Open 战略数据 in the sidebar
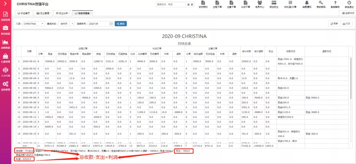Screen dimensions: 356x164 click(6, 44)
